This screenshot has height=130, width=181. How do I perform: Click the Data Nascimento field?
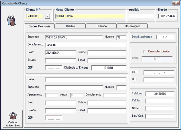point(165,37)
